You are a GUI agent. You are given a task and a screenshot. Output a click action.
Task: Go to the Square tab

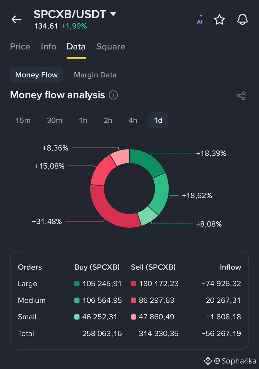click(x=111, y=47)
